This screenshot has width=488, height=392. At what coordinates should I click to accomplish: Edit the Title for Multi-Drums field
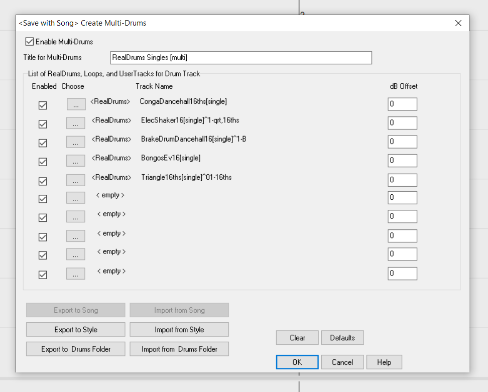click(x=240, y=58)
